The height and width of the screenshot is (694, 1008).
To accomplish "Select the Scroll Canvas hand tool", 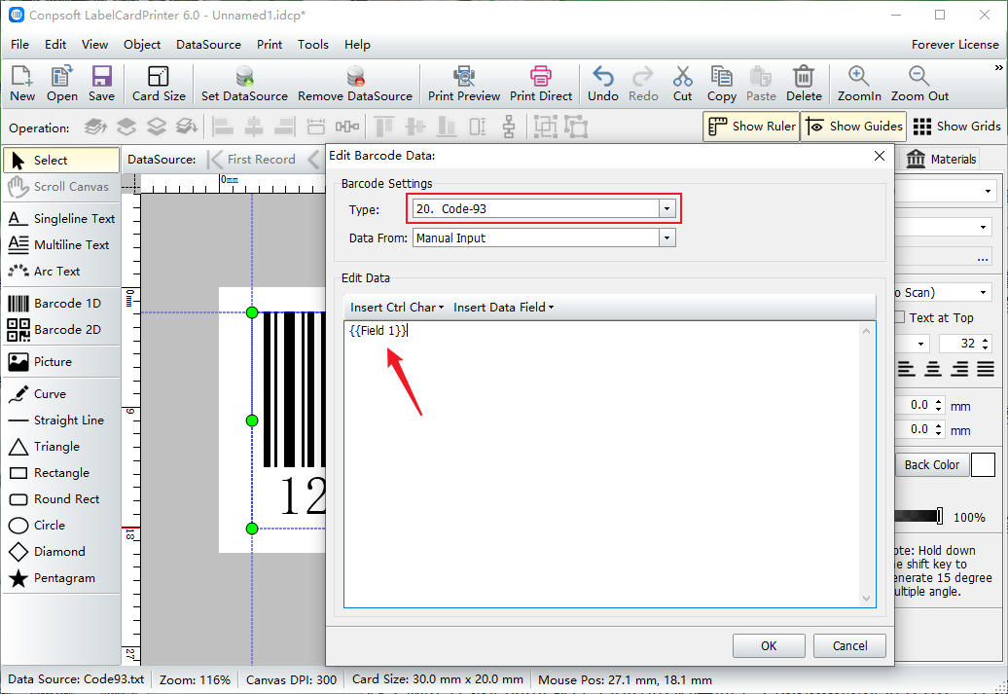I will (61, 187).
